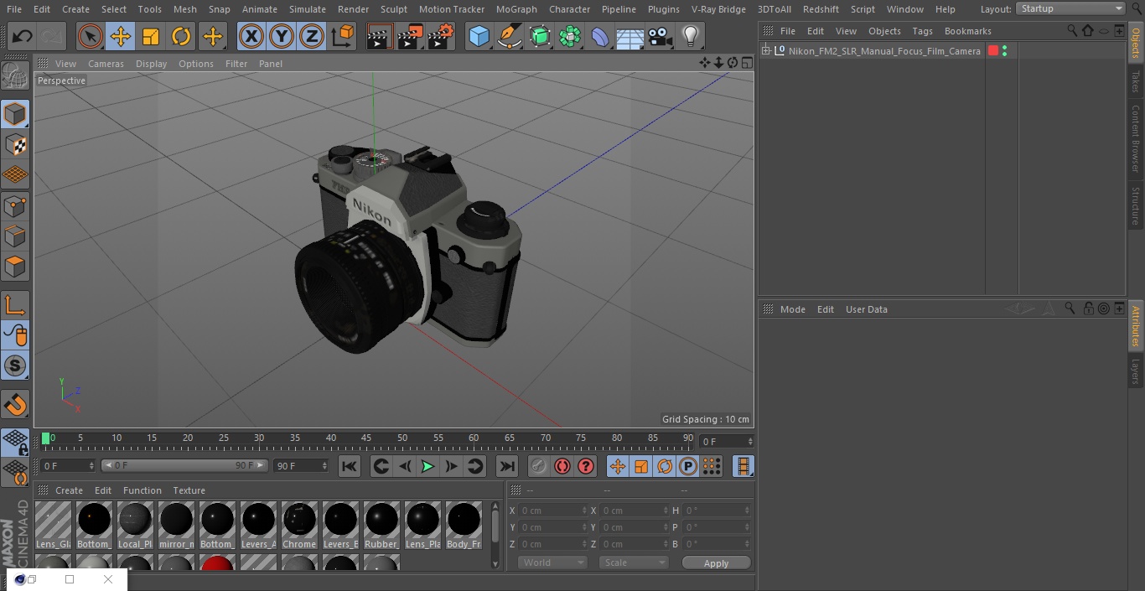
Task: Add a Light bulb object
Action: tap(691, 36)
